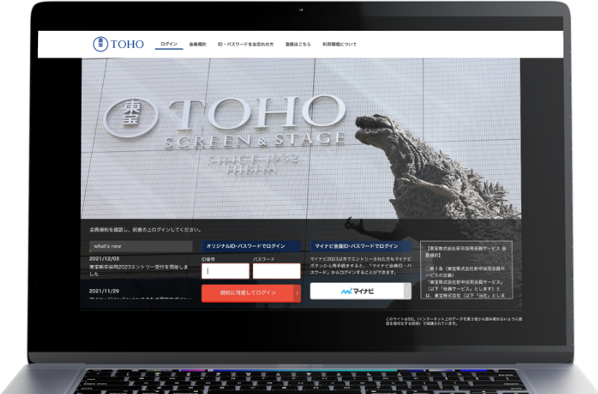Select the ログイン navigation tab

(169, 44)
